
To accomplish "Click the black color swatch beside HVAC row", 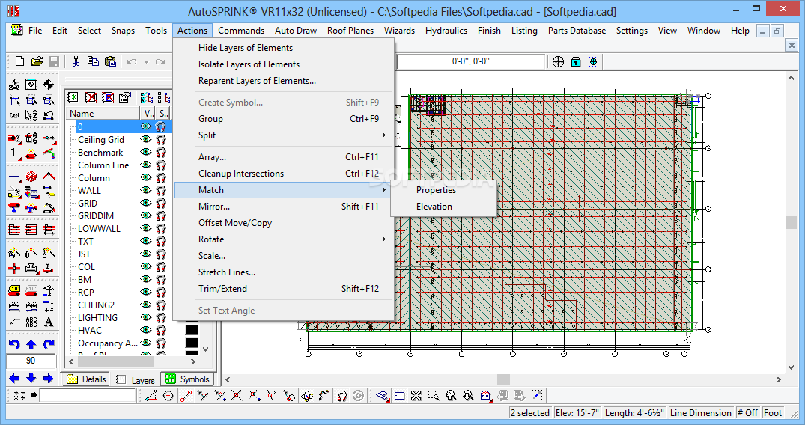I will [192, 331].
